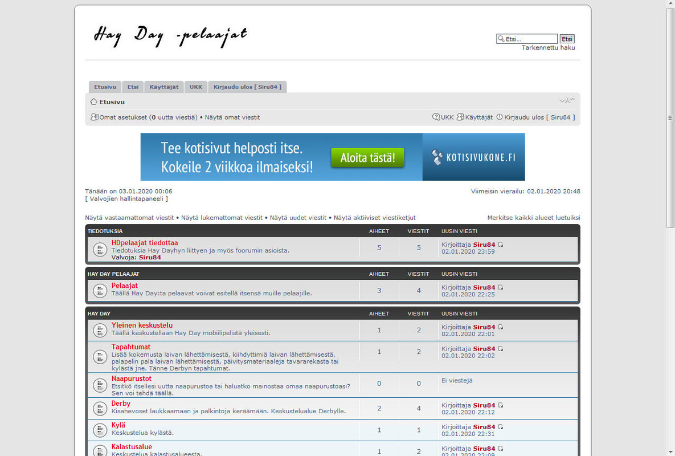Click Näytä aktiiviset viestiketjut

tap(374, 217)
